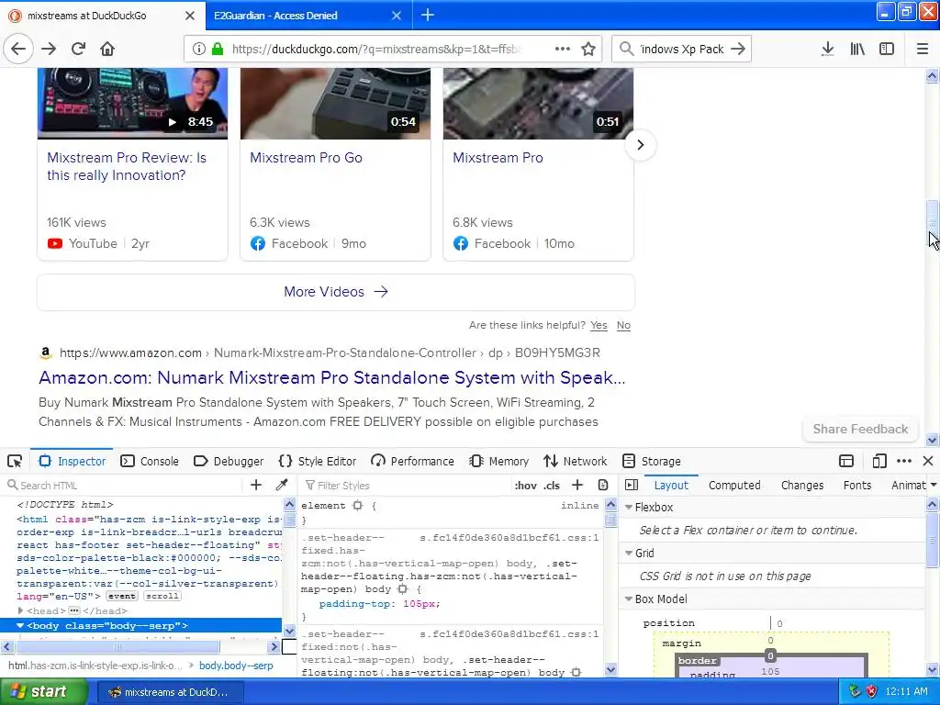
Task: Bookmark this page with the star
Action: click(x=588, y=50)
